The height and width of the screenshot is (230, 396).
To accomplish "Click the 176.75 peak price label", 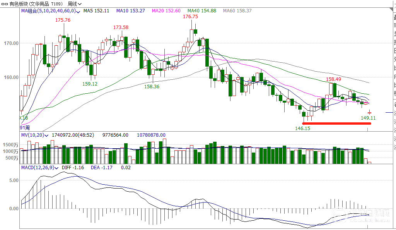I will pyautogui.click(x=190, y=17).
